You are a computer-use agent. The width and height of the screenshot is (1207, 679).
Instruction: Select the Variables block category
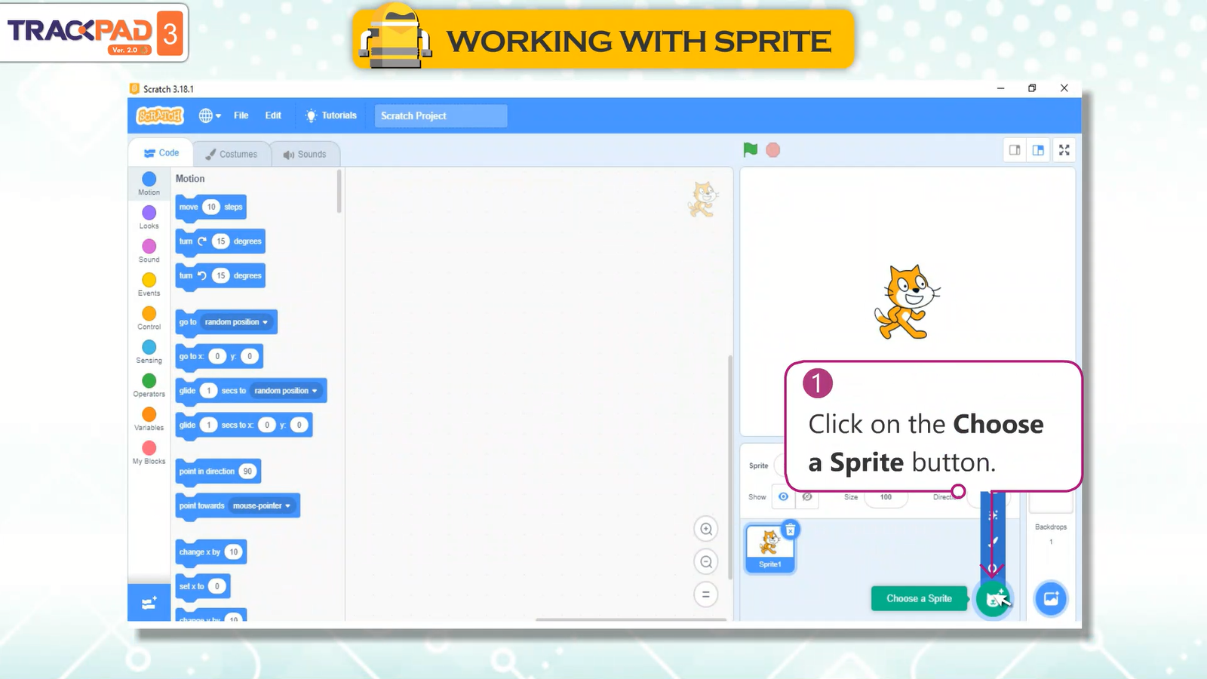(149, 419)
